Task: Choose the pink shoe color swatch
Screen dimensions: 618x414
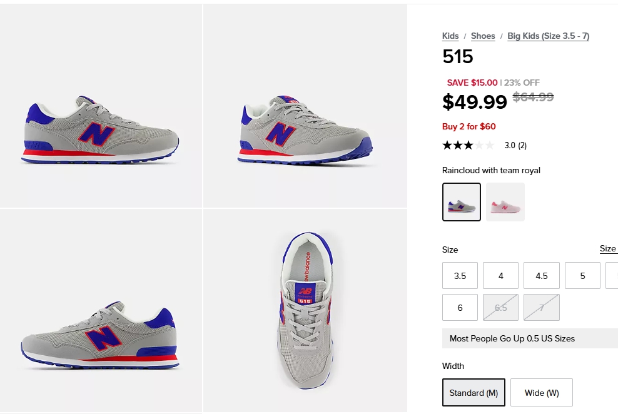Action: (x=505, y=202)
